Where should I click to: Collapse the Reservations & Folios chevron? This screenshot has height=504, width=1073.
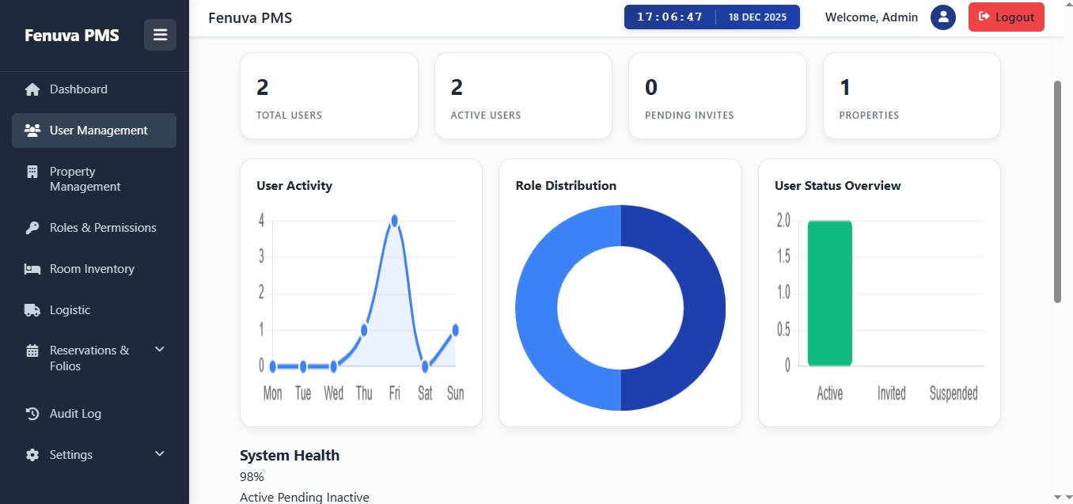pyautogui.click(x=159, y=349)
